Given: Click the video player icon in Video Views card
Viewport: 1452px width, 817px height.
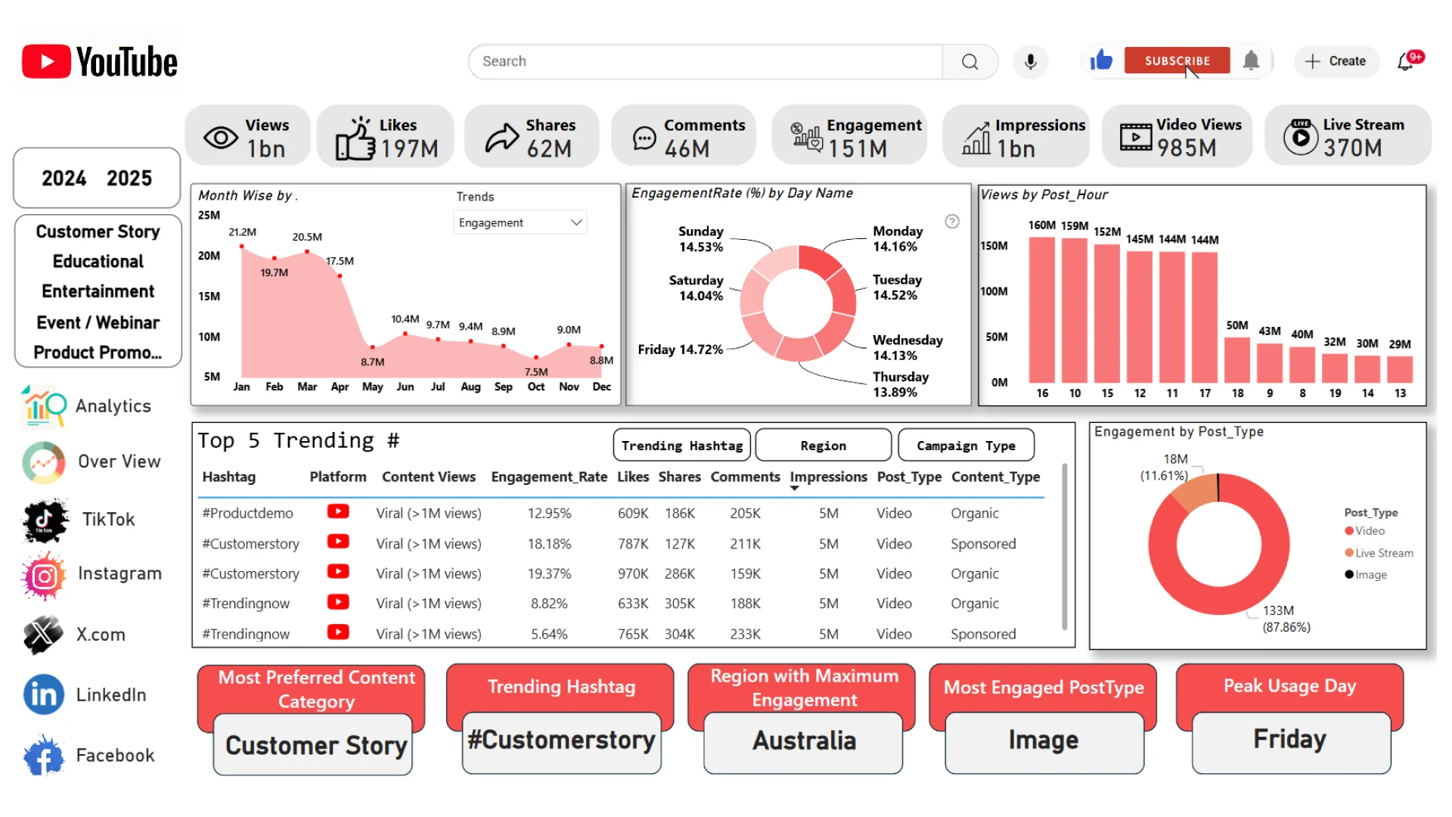Looking at the screenshot, I should [x=1135, y=137].
